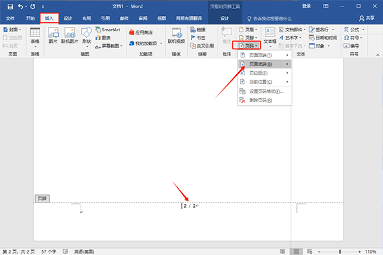Choose 页边距 from page number menu

click(264, 73)
